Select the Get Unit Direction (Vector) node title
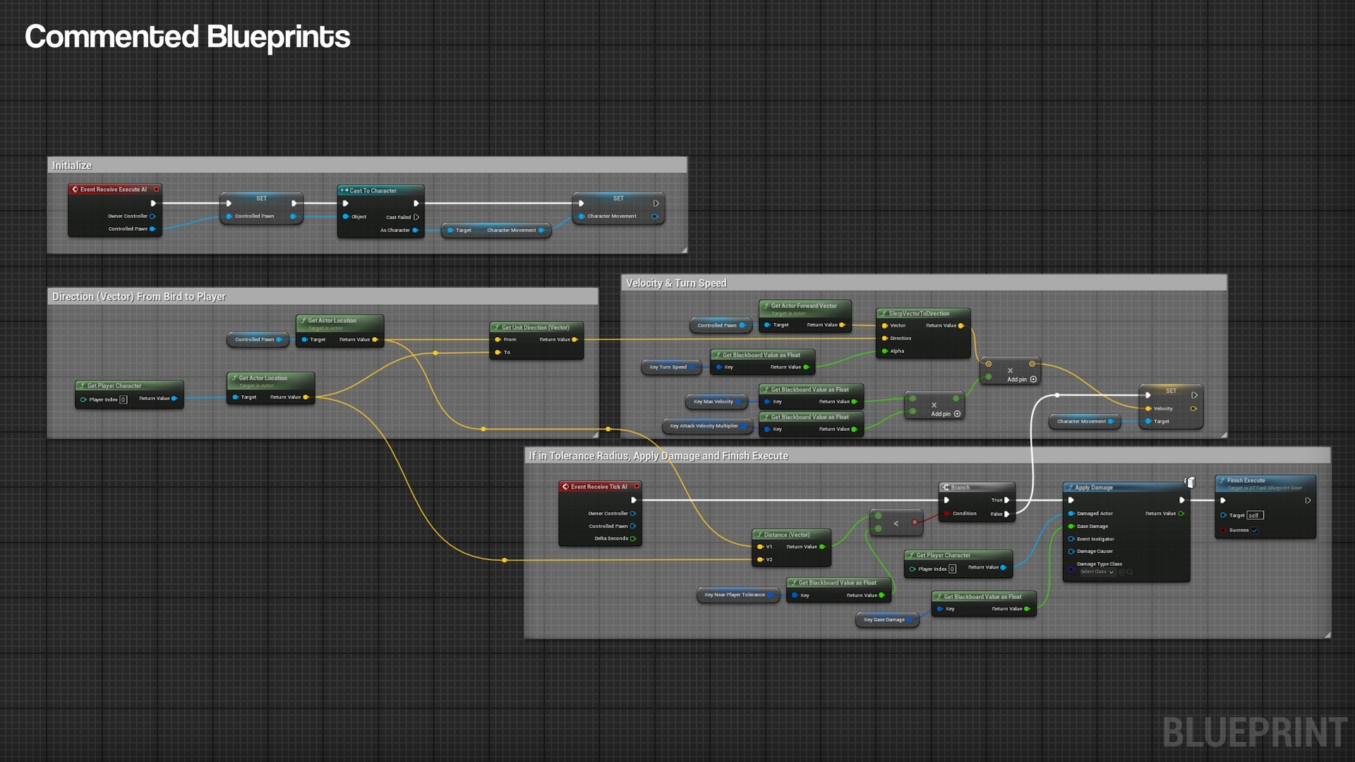1355x762 pixels. tap(536, 327)
